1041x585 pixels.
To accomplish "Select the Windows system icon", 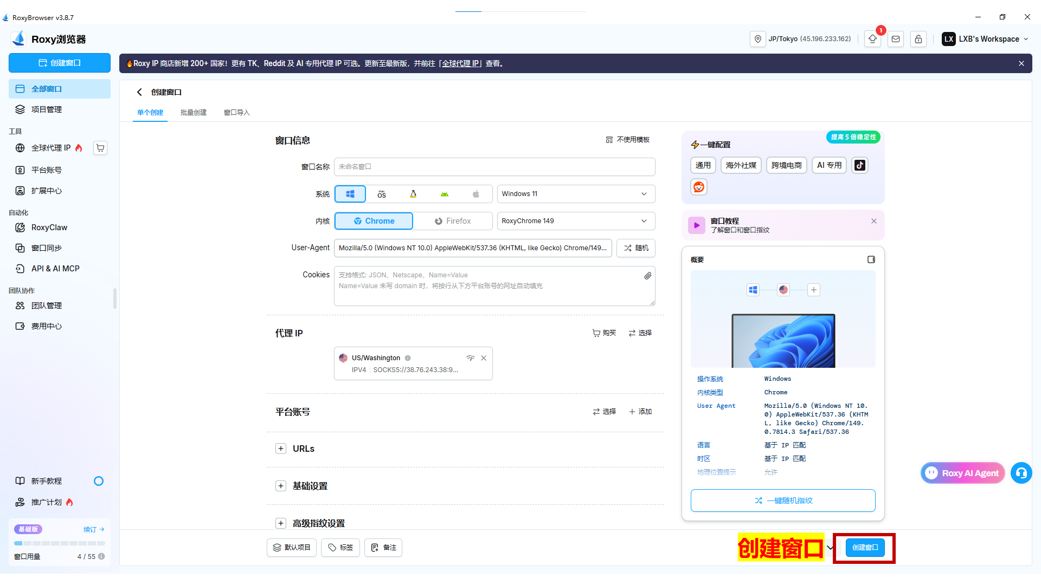I will [350, 194].
